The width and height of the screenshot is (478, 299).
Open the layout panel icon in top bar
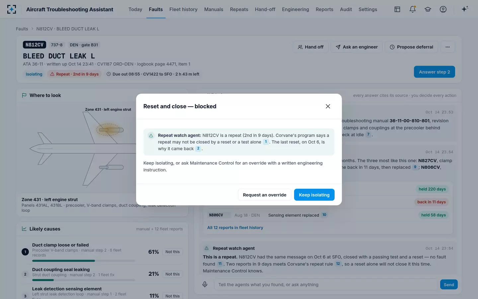coord(397,9)
